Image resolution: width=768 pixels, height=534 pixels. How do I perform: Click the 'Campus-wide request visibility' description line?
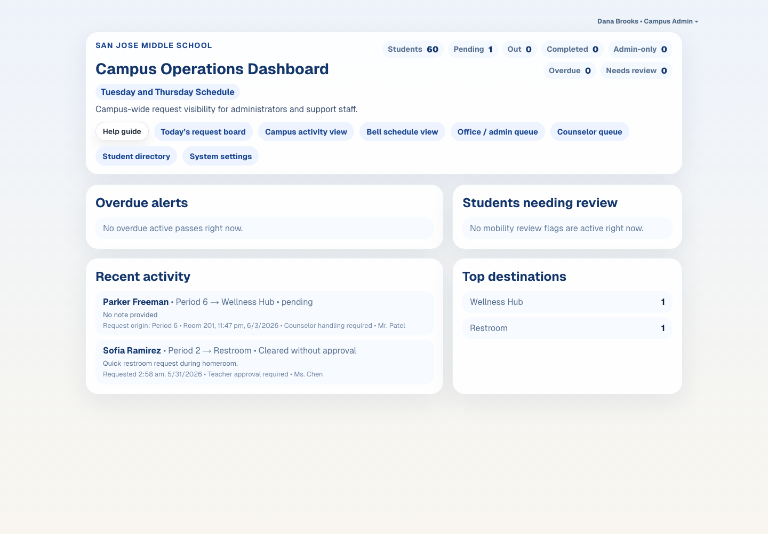click(x=227, y=109)
